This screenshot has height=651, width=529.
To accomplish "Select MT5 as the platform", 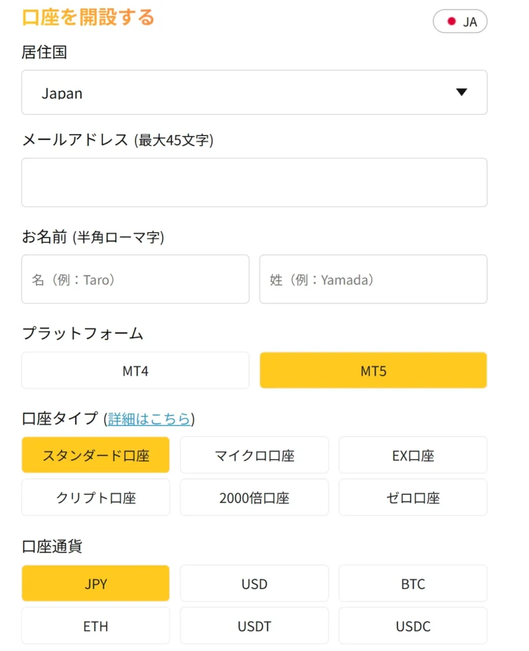I will click(373, 370).
